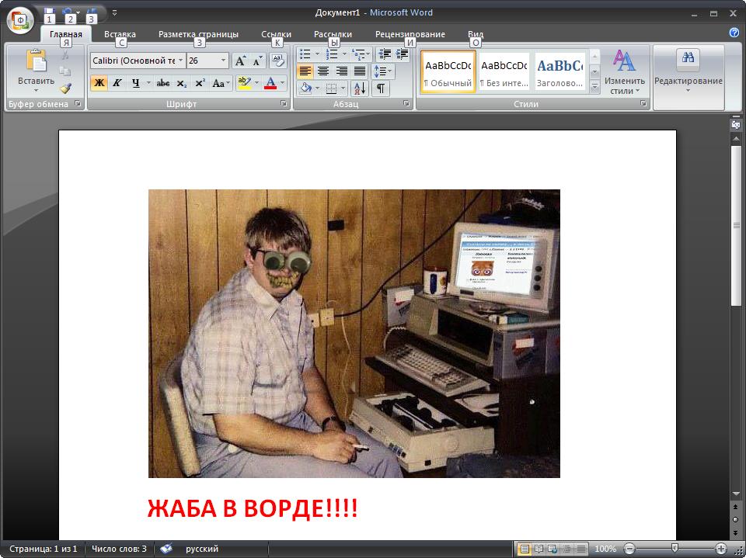Toggle Italic (К) formatting

[x=117, y=83]
